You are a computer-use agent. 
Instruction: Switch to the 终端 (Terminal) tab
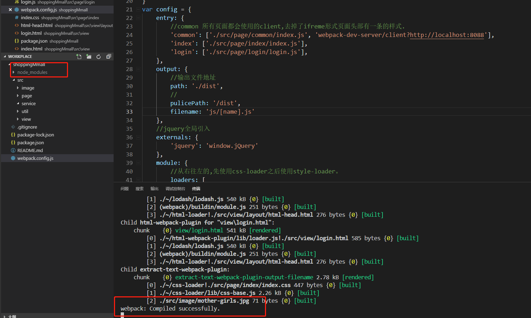(x=196, y=189)
